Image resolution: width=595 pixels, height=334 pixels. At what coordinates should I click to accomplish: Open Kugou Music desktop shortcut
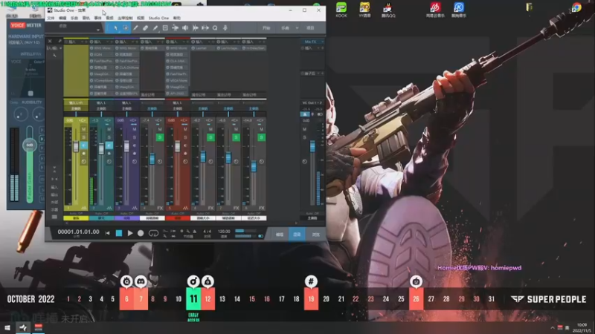459,10
